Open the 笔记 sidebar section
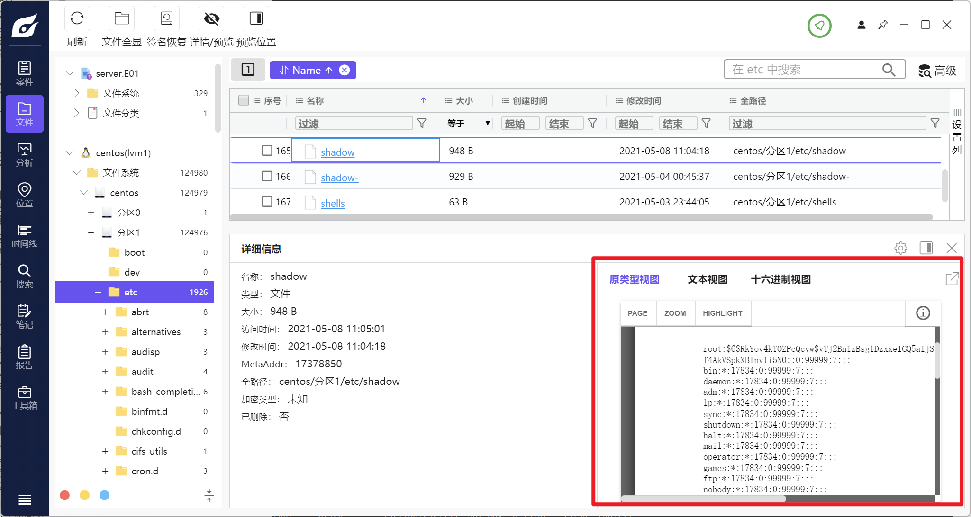Screen dimensions: 971x517 [x=25, y=317]
